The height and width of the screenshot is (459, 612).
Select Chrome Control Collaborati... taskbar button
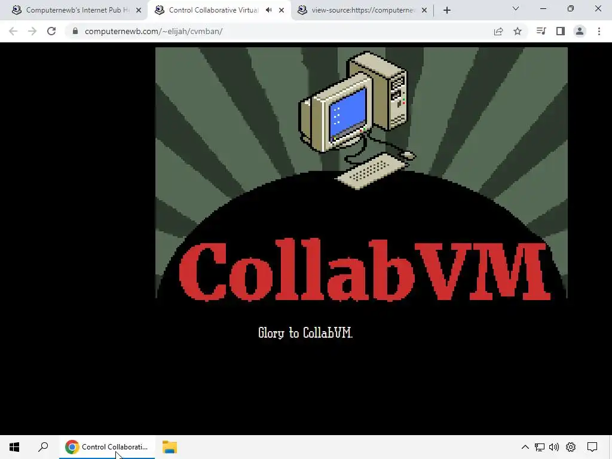click(x=107, y=447)
